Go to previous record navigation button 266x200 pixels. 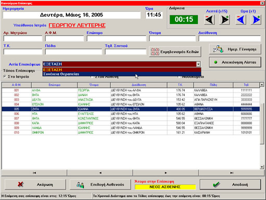pos(100,173)
